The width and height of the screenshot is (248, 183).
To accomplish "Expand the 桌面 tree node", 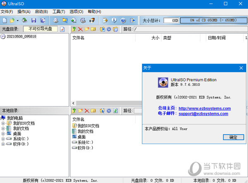I will [3, 134].
